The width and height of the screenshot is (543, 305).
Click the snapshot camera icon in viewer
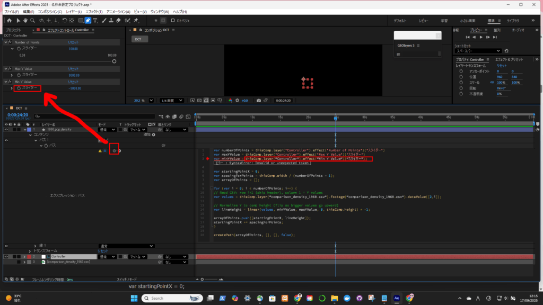click(259, 100)
